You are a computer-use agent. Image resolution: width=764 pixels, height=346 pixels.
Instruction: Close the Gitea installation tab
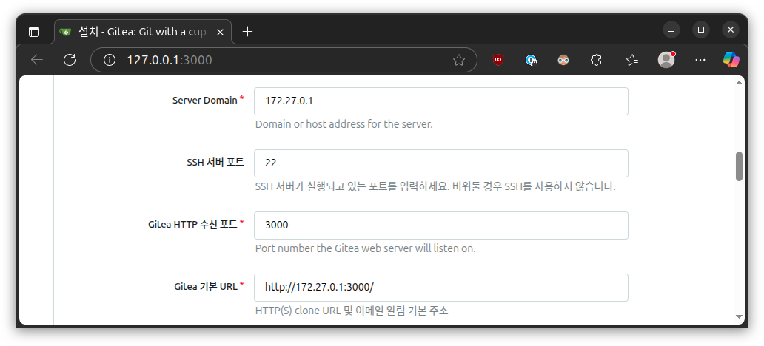[220, 32]
